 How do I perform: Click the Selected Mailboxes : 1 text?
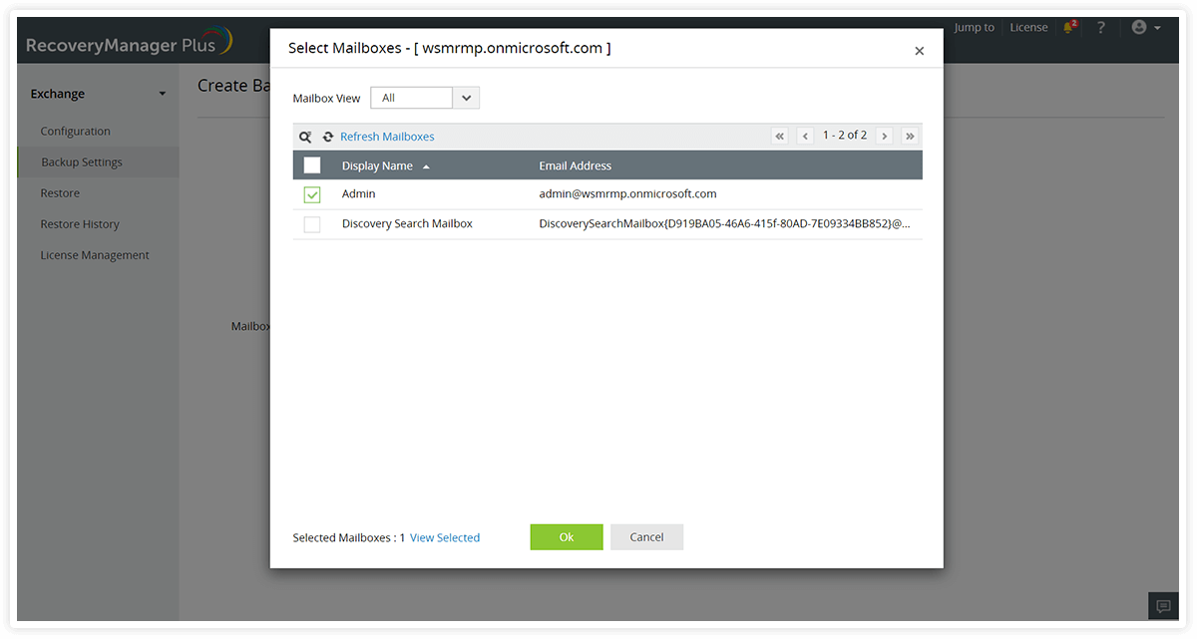[x=349, y=537]
